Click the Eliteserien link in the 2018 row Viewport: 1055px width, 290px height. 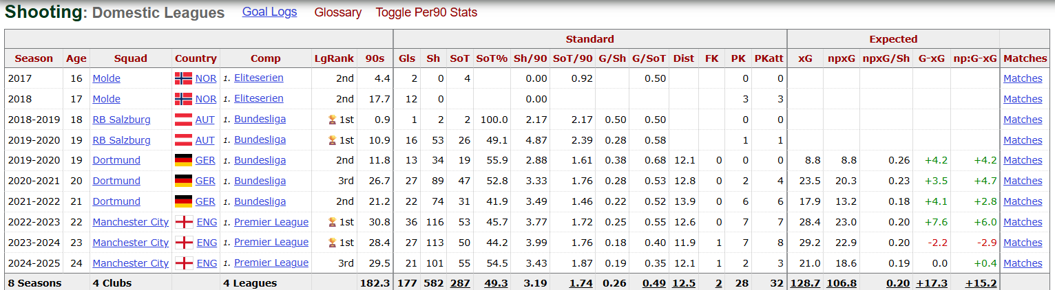click(258, 98)
